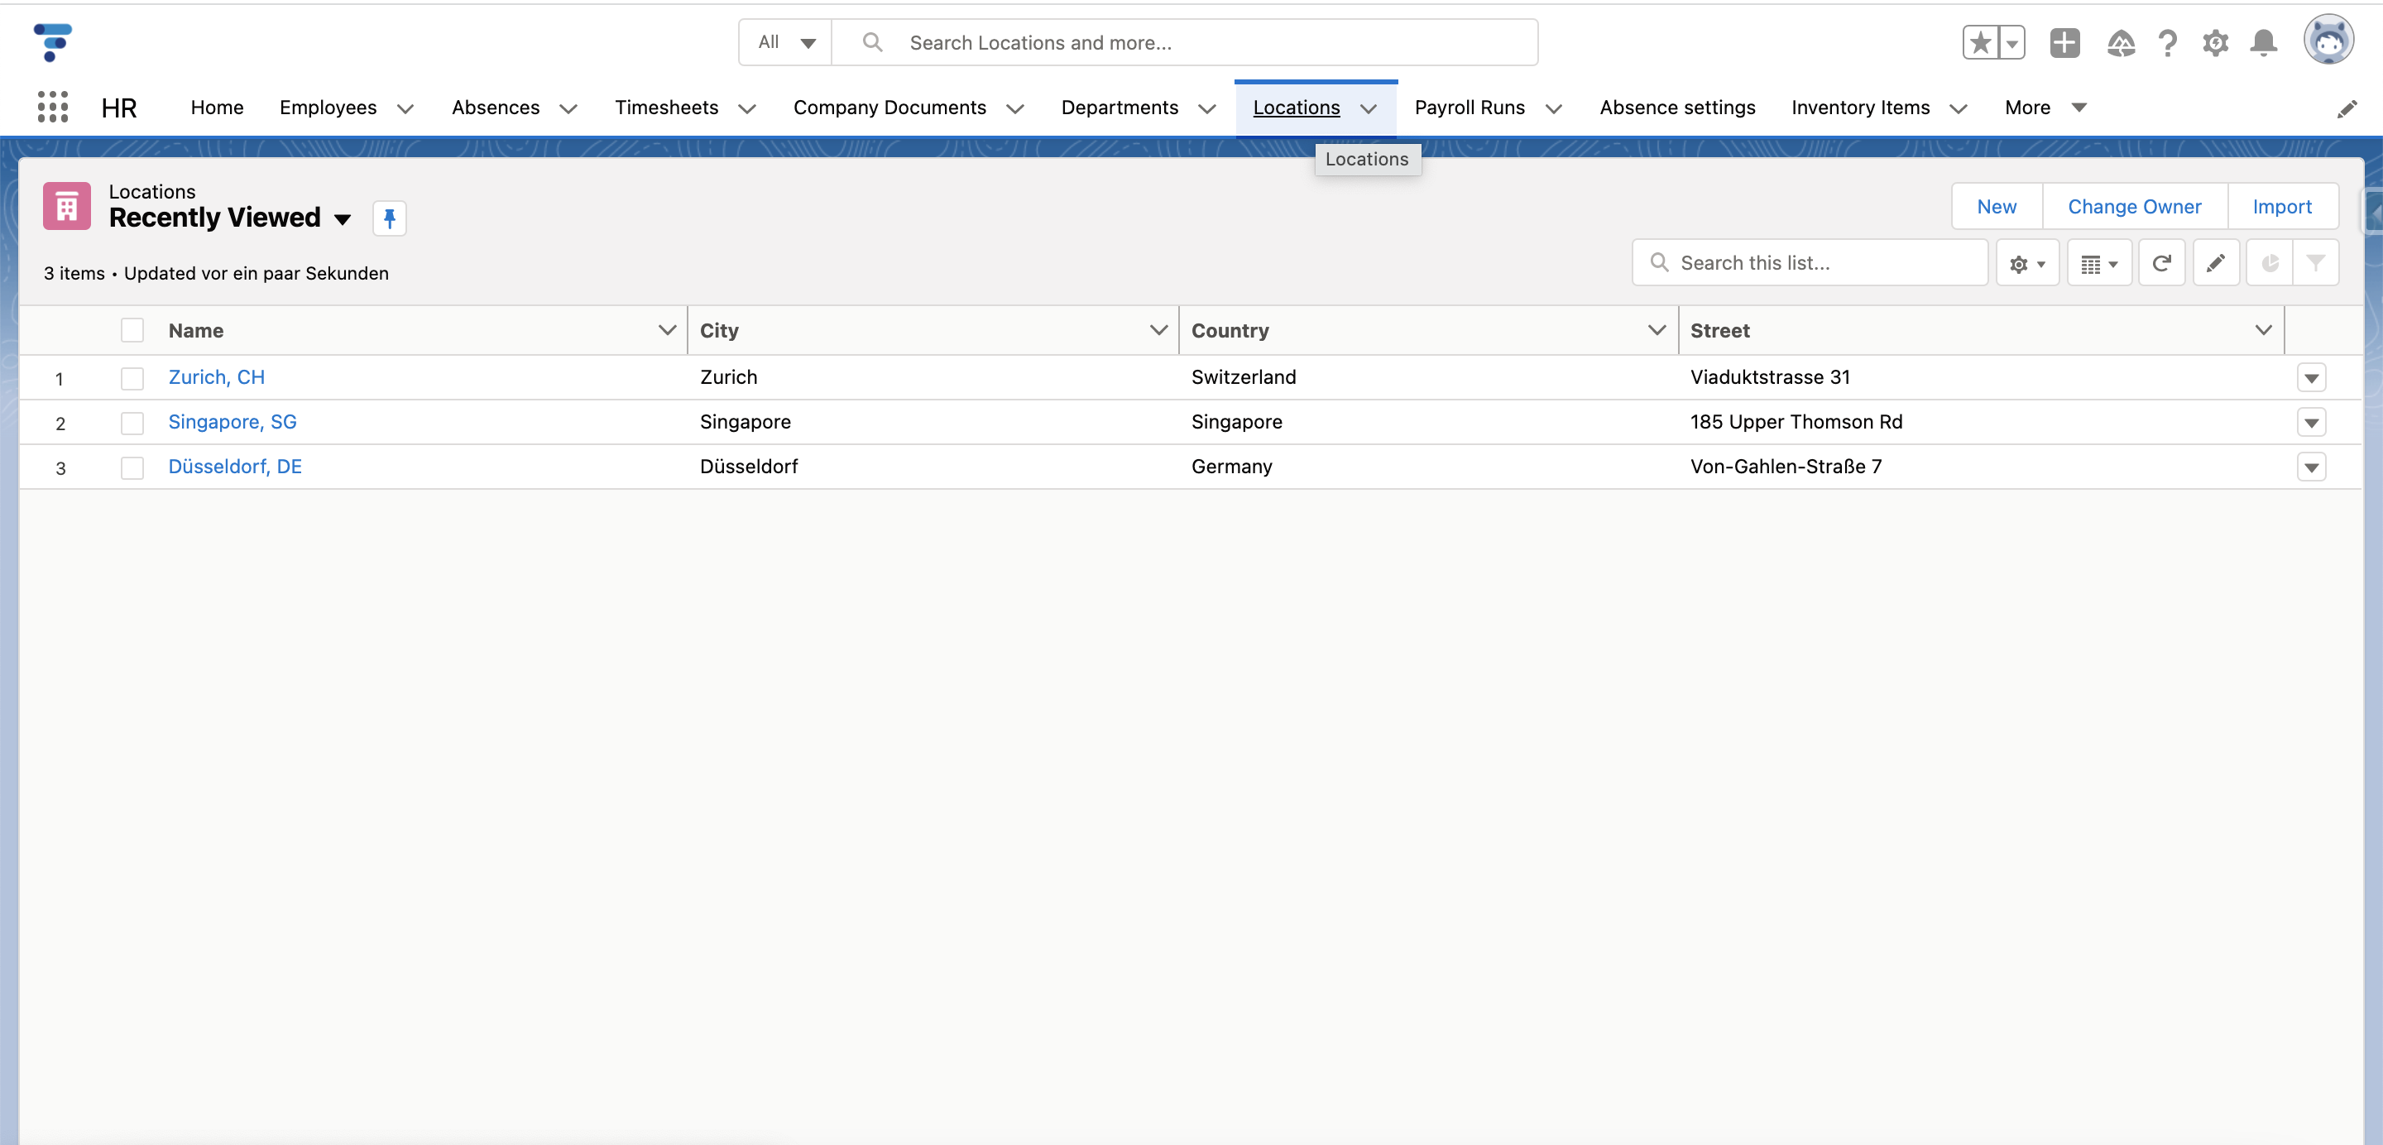Expand the Recently Viewed list view dropdown
This screenshot has height=1145, width=2383.
(343, 219)
